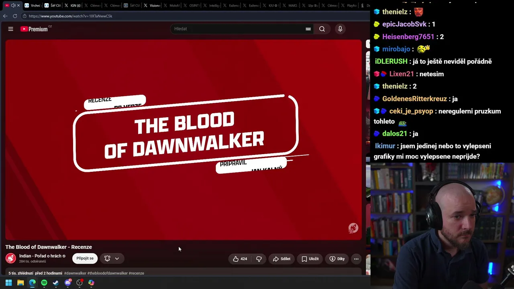The width and height of the screenshot is (514, 289).
Task: Open Indian channel avatar
Action: pos(11,258)
